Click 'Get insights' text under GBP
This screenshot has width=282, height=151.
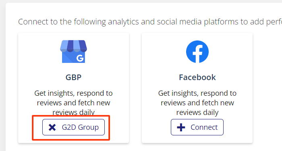(x=54, y=93)
